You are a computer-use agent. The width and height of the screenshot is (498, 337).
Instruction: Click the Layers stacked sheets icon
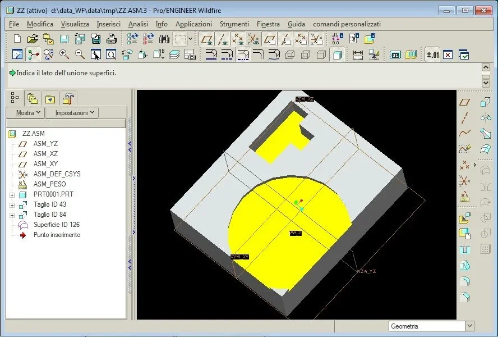click(174, 54)
